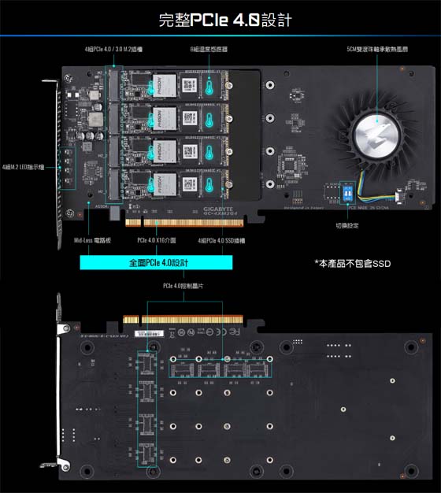Click the cyan 全面PCIe 4.0設計 banner
This screenshot has height=493, width=441.
click(x=156, y=262)
